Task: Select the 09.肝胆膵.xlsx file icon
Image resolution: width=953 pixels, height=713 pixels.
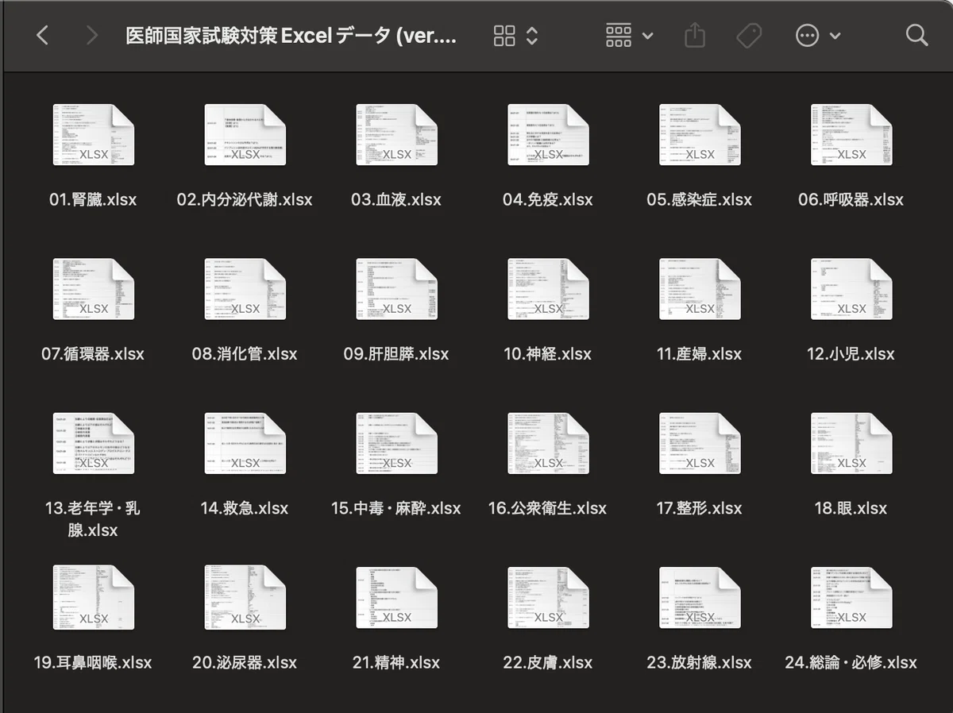Action: pyautogui.click(x=396, y=289)
